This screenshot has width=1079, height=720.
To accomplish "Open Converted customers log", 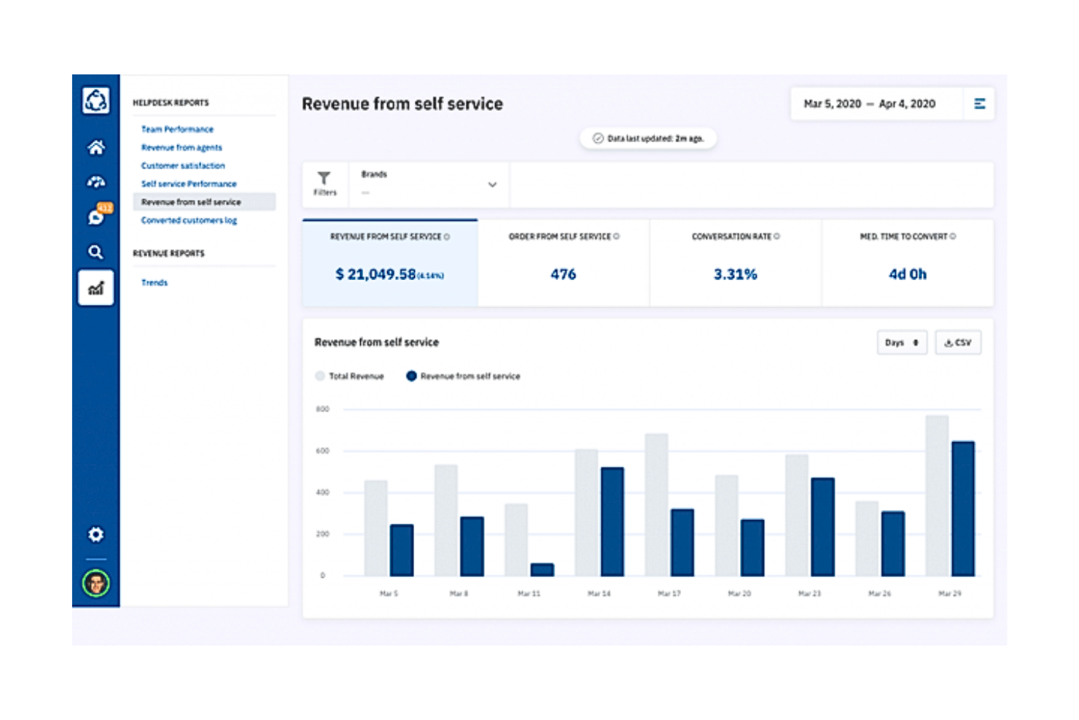I will click(x=189, y=220).
